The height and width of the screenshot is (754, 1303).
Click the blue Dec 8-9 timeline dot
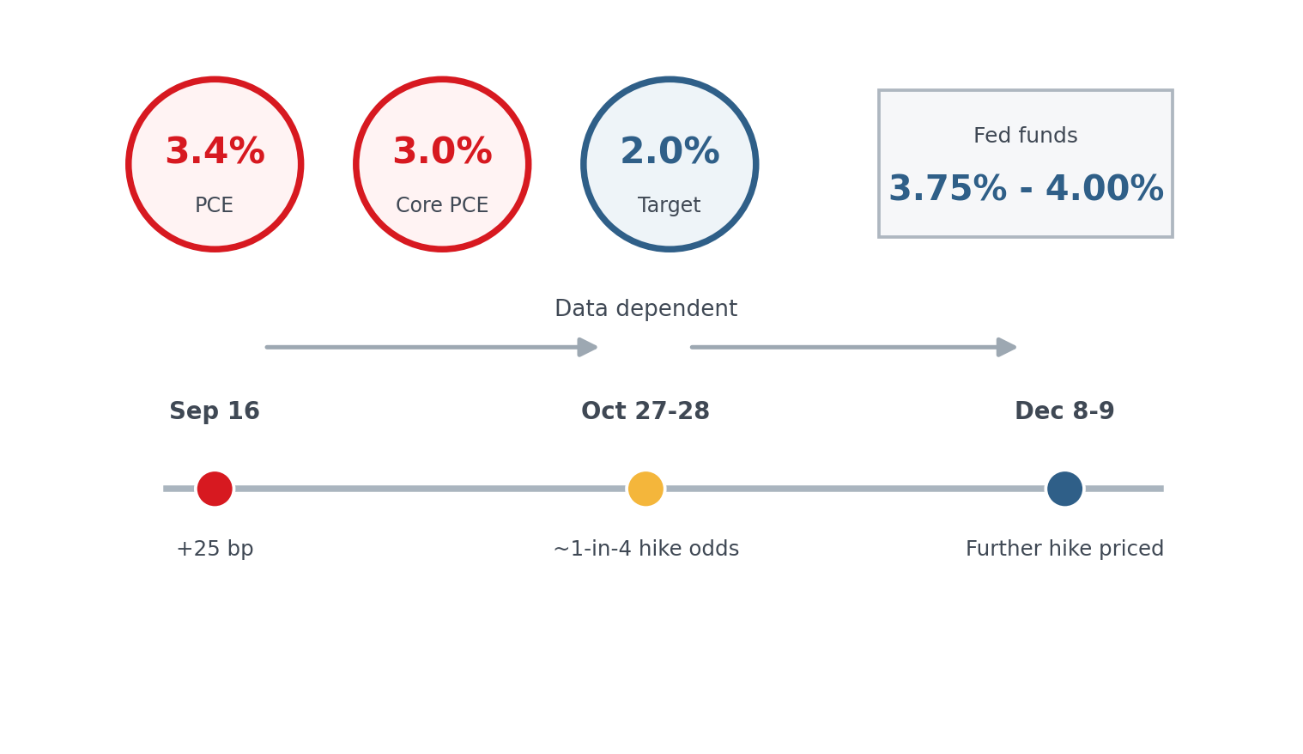click(x=1064, y=489)
